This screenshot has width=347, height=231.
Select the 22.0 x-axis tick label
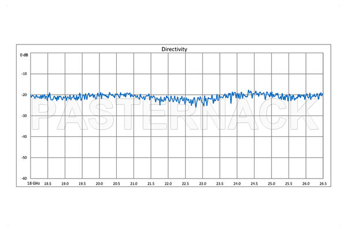click(168, 183)
